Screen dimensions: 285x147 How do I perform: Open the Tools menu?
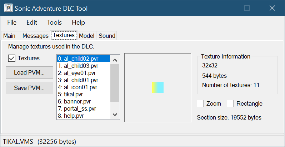tap(54, 22)
